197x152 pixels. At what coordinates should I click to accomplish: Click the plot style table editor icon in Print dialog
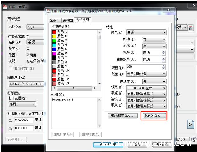coord(190,27)
